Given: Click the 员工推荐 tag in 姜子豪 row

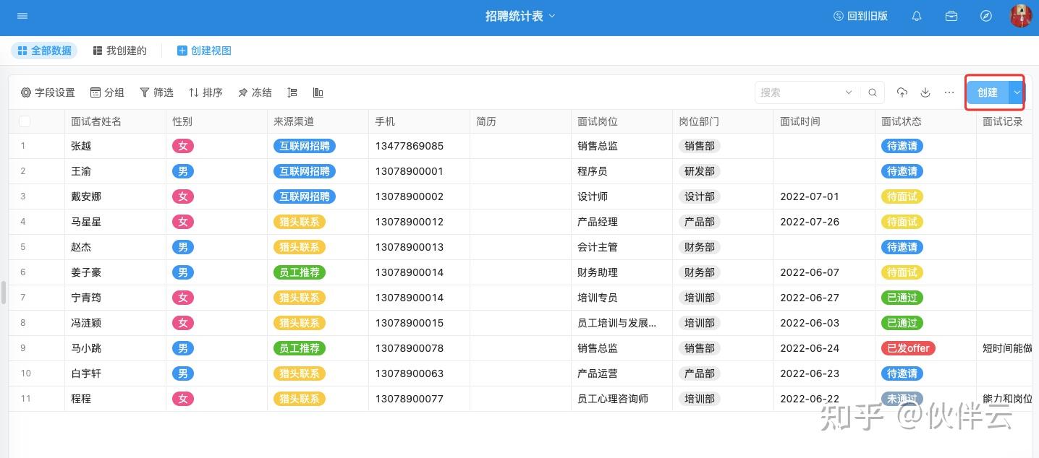Looking at the screenshot, I should click(300, 272).
